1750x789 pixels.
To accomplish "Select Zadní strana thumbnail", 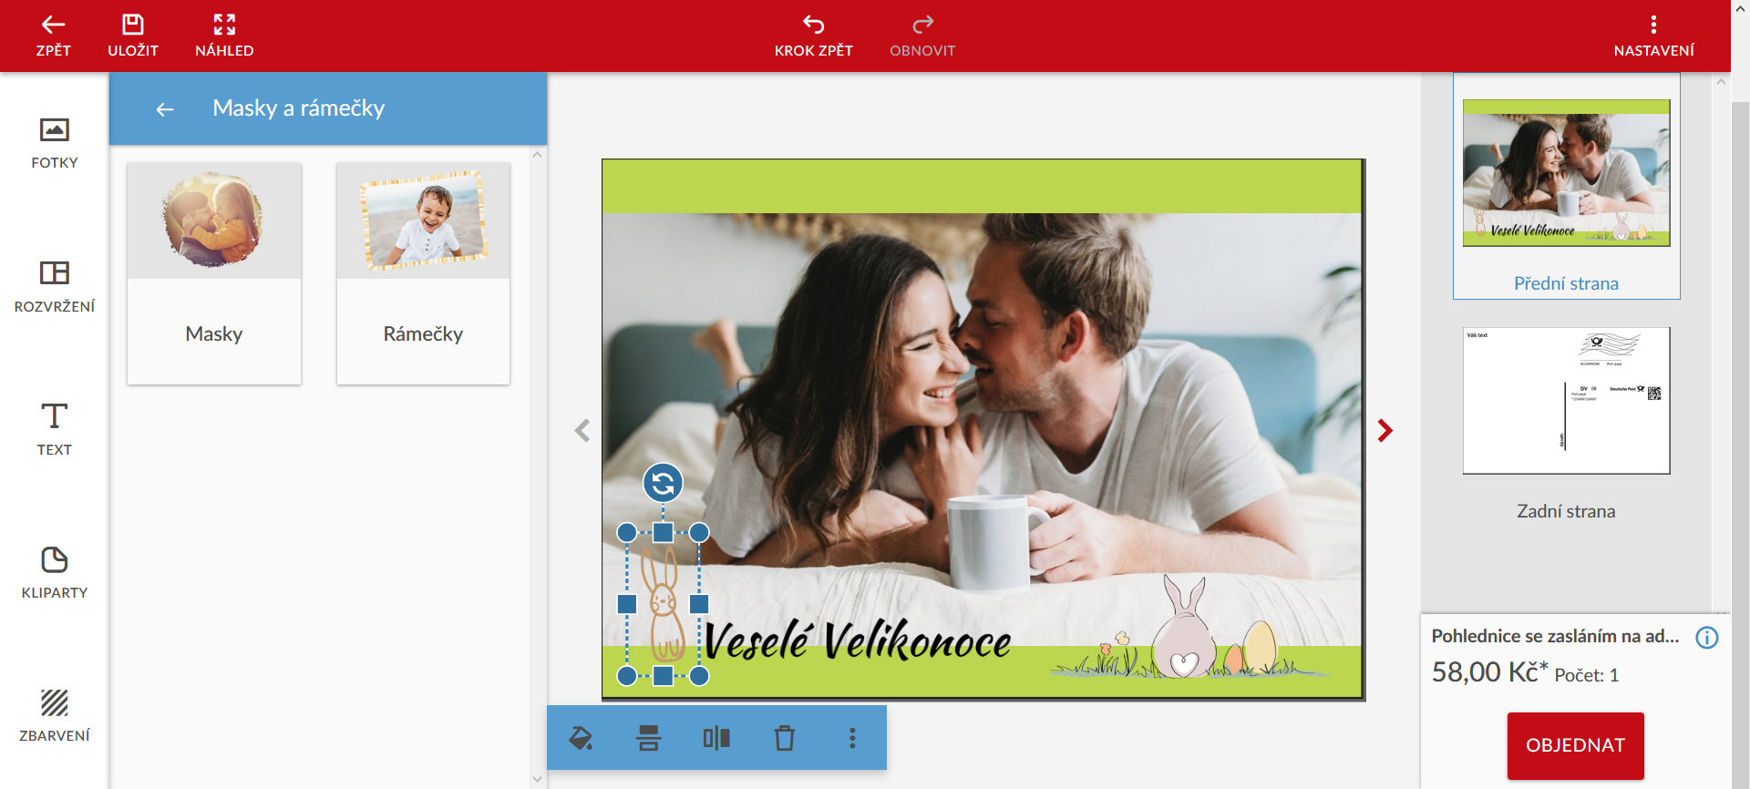I will [1566, 401].
